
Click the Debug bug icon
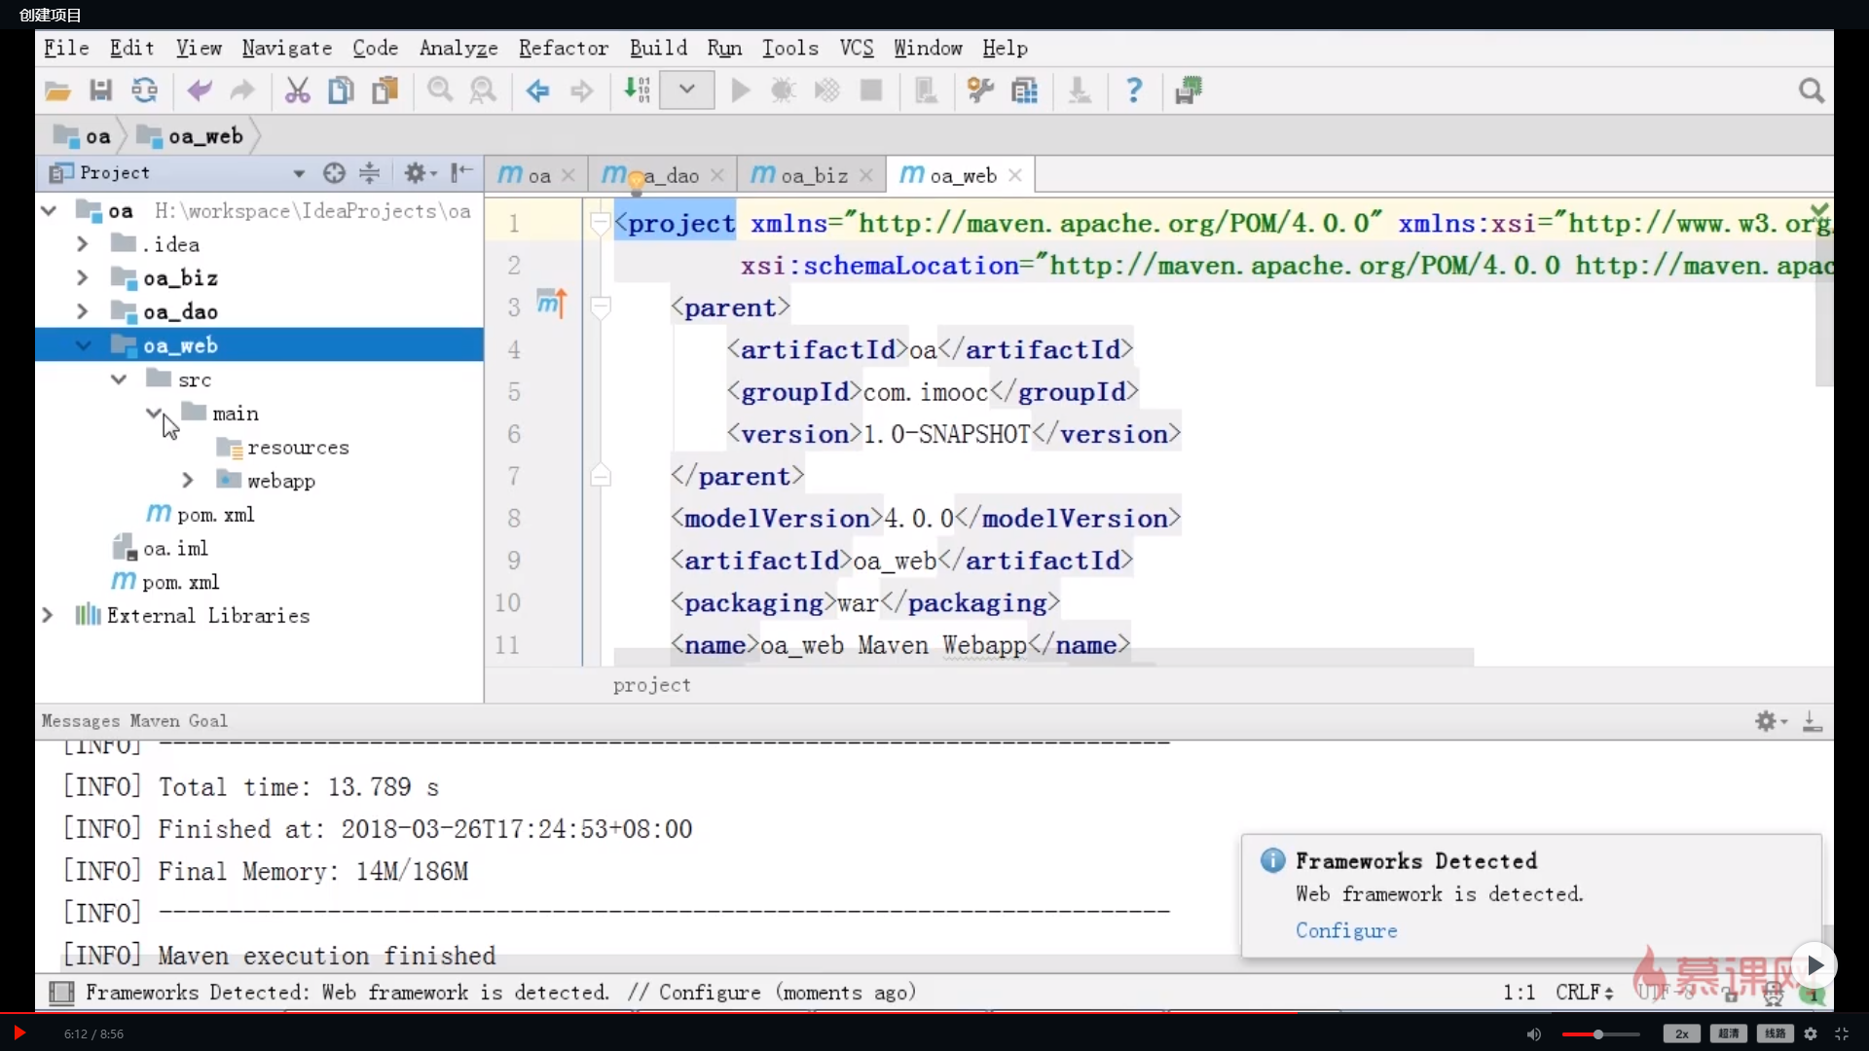pos(783,91)
